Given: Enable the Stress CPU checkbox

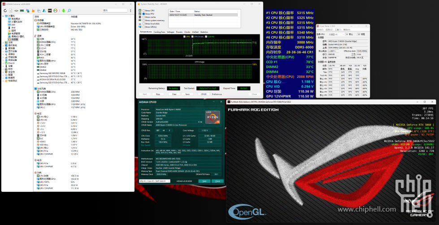Looking at the screenshot, I should click(143, 10).
